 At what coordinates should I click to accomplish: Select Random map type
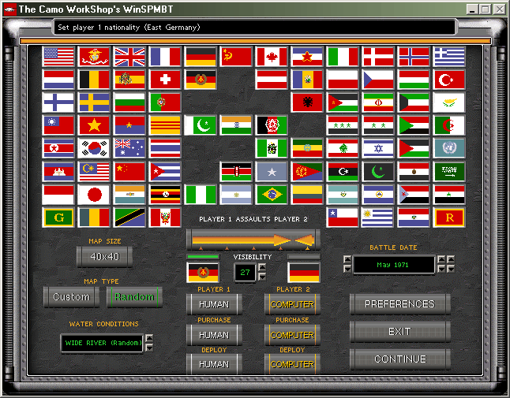134,296
